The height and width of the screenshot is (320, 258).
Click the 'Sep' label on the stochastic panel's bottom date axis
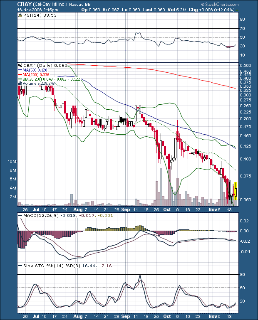click(125, 316)
